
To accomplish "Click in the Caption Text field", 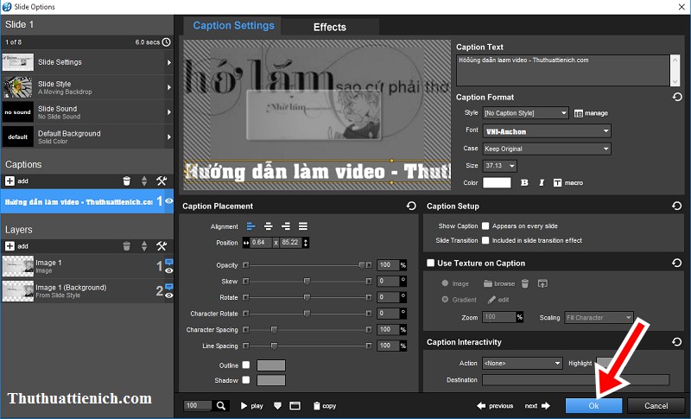I will (561, 69).
